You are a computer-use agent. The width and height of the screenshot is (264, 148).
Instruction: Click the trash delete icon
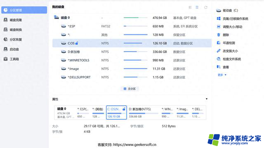tap(219, 35)
